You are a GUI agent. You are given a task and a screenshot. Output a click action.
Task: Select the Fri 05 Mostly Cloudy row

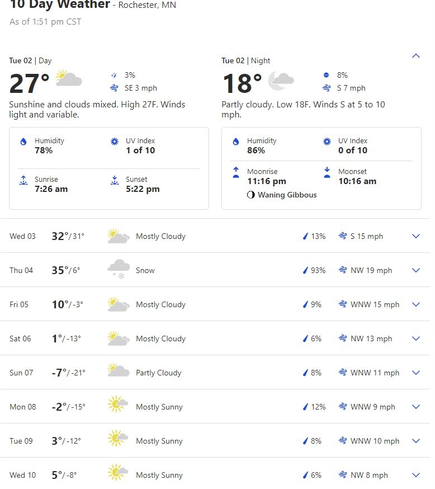215,304
